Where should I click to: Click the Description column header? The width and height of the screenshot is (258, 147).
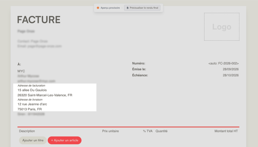[x=27, y=131]
